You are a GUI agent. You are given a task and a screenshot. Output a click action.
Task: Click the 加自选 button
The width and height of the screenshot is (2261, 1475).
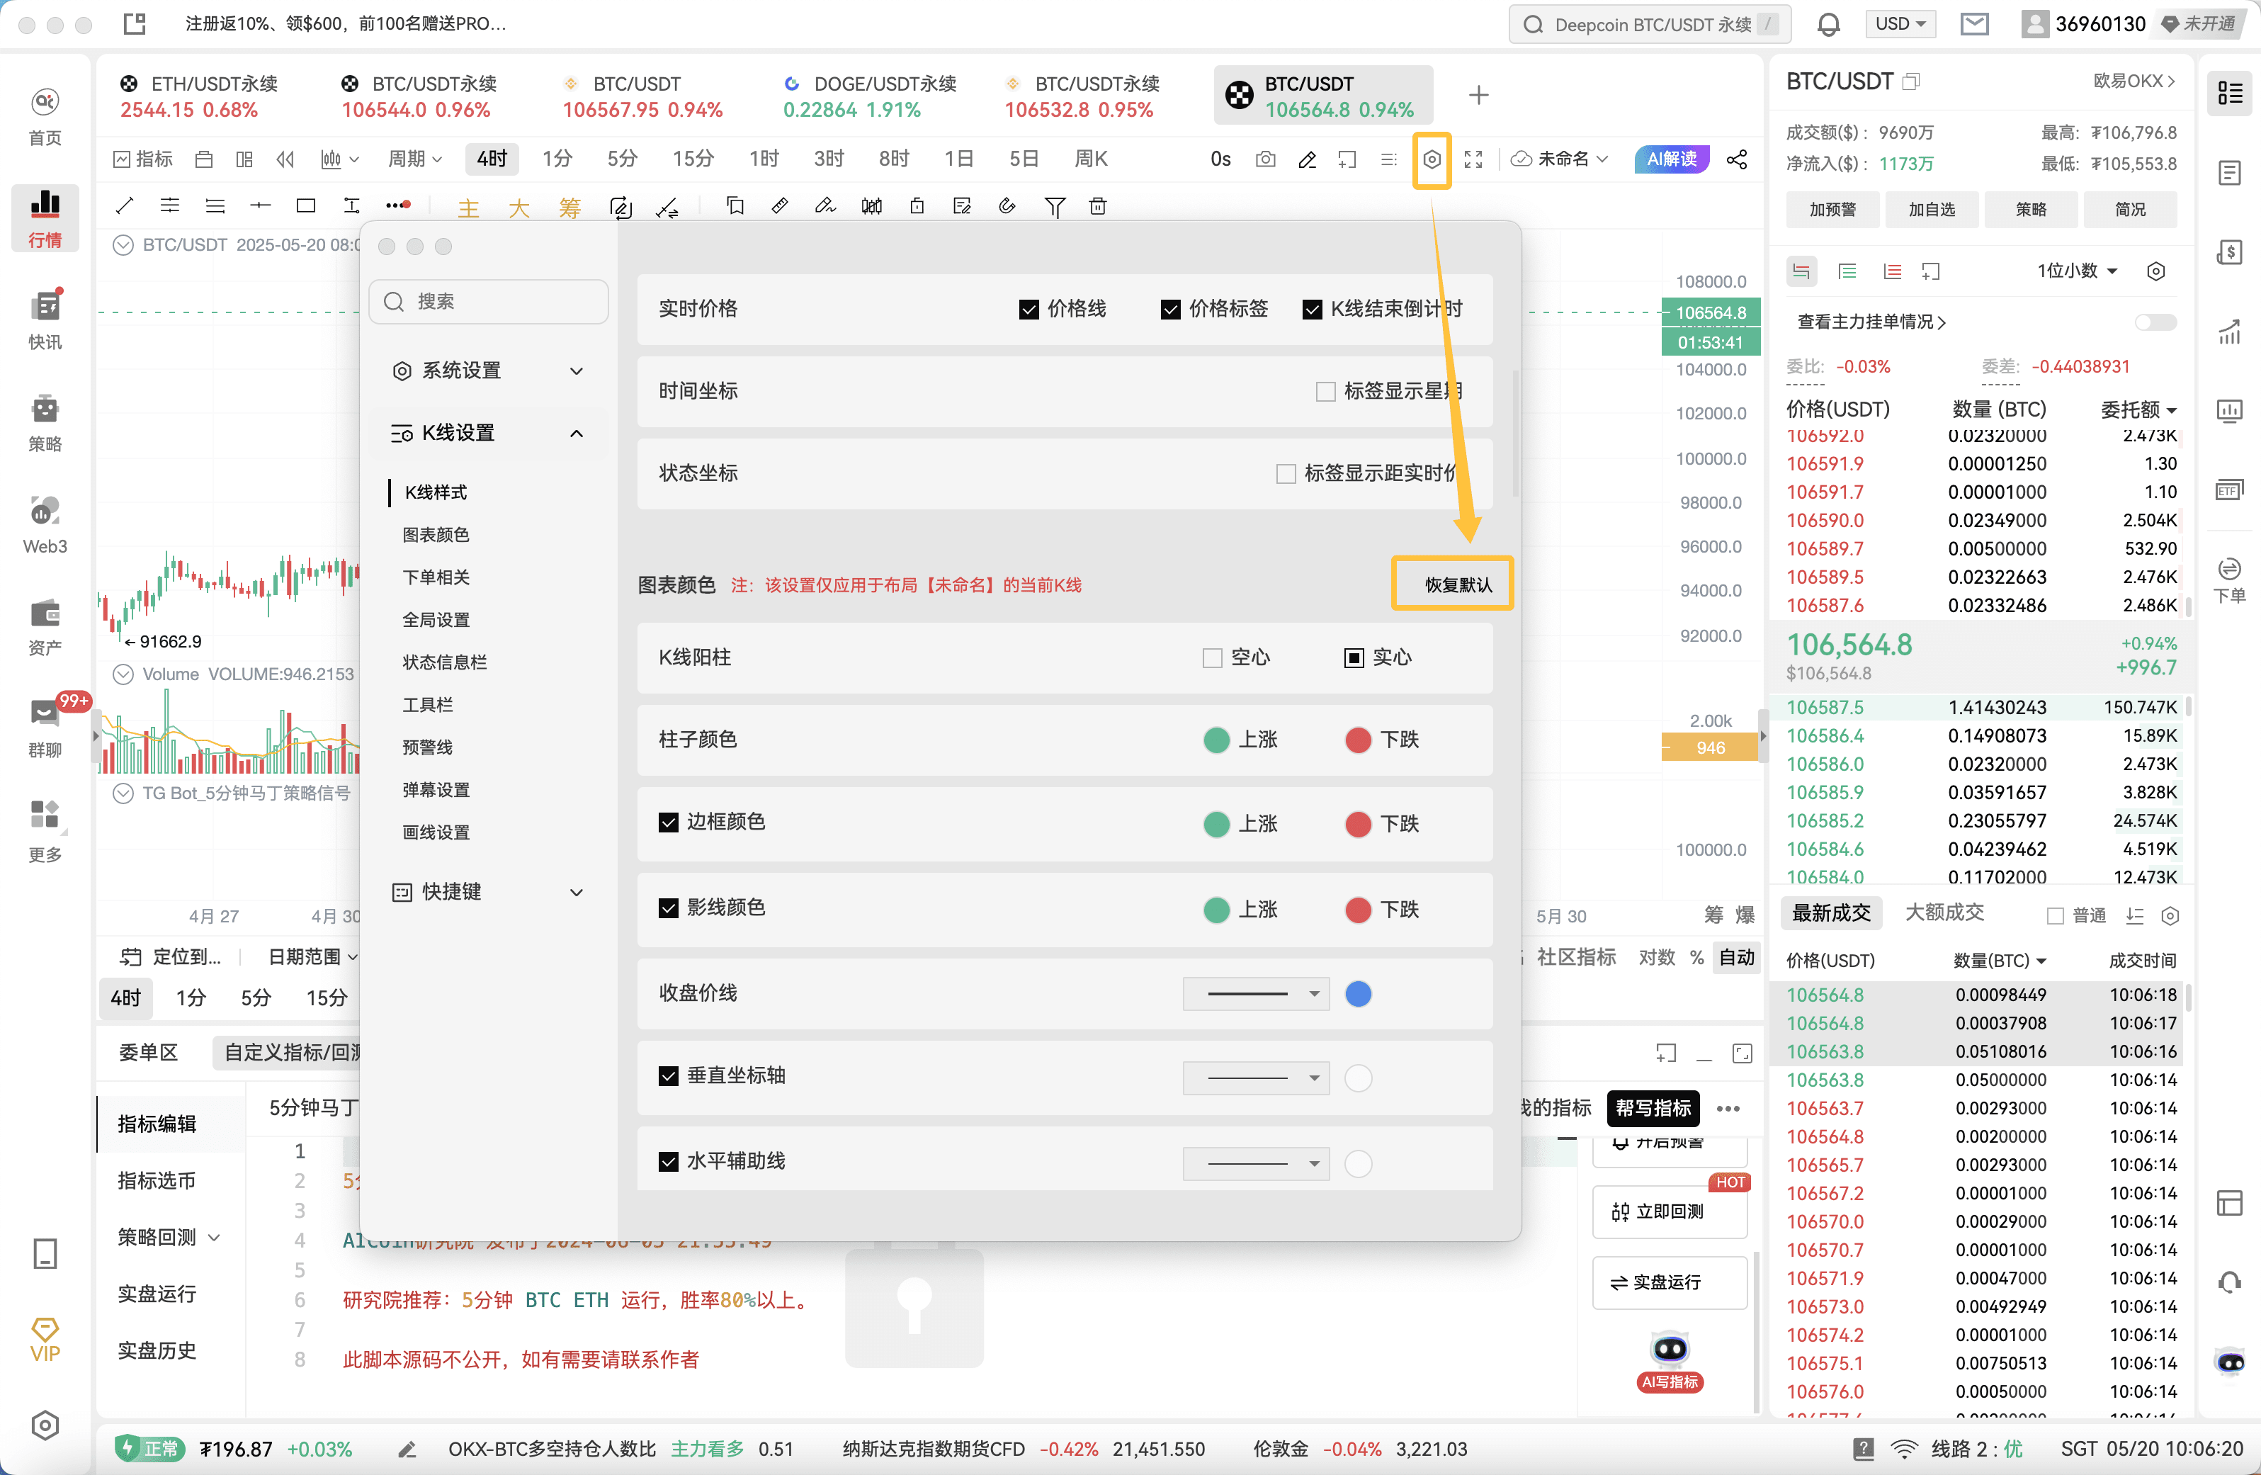point(1932,209)
